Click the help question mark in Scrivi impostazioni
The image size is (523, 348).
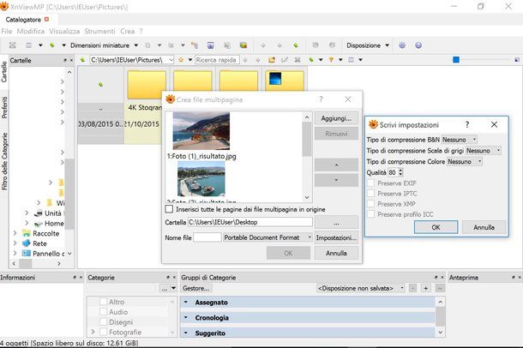(467, 124)
